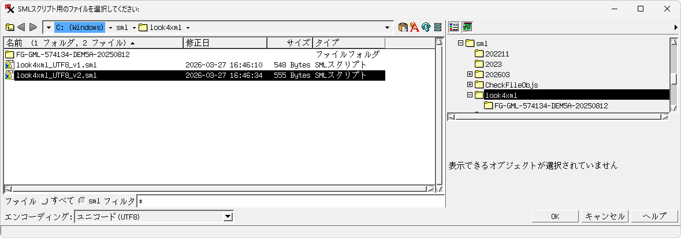
Task: Go forward with the right arrow icon
Action: tap(33, 27)
